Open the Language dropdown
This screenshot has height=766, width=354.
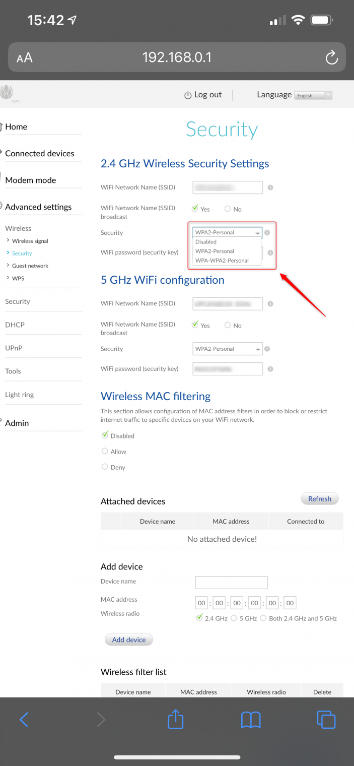click(x=314, y=95)
